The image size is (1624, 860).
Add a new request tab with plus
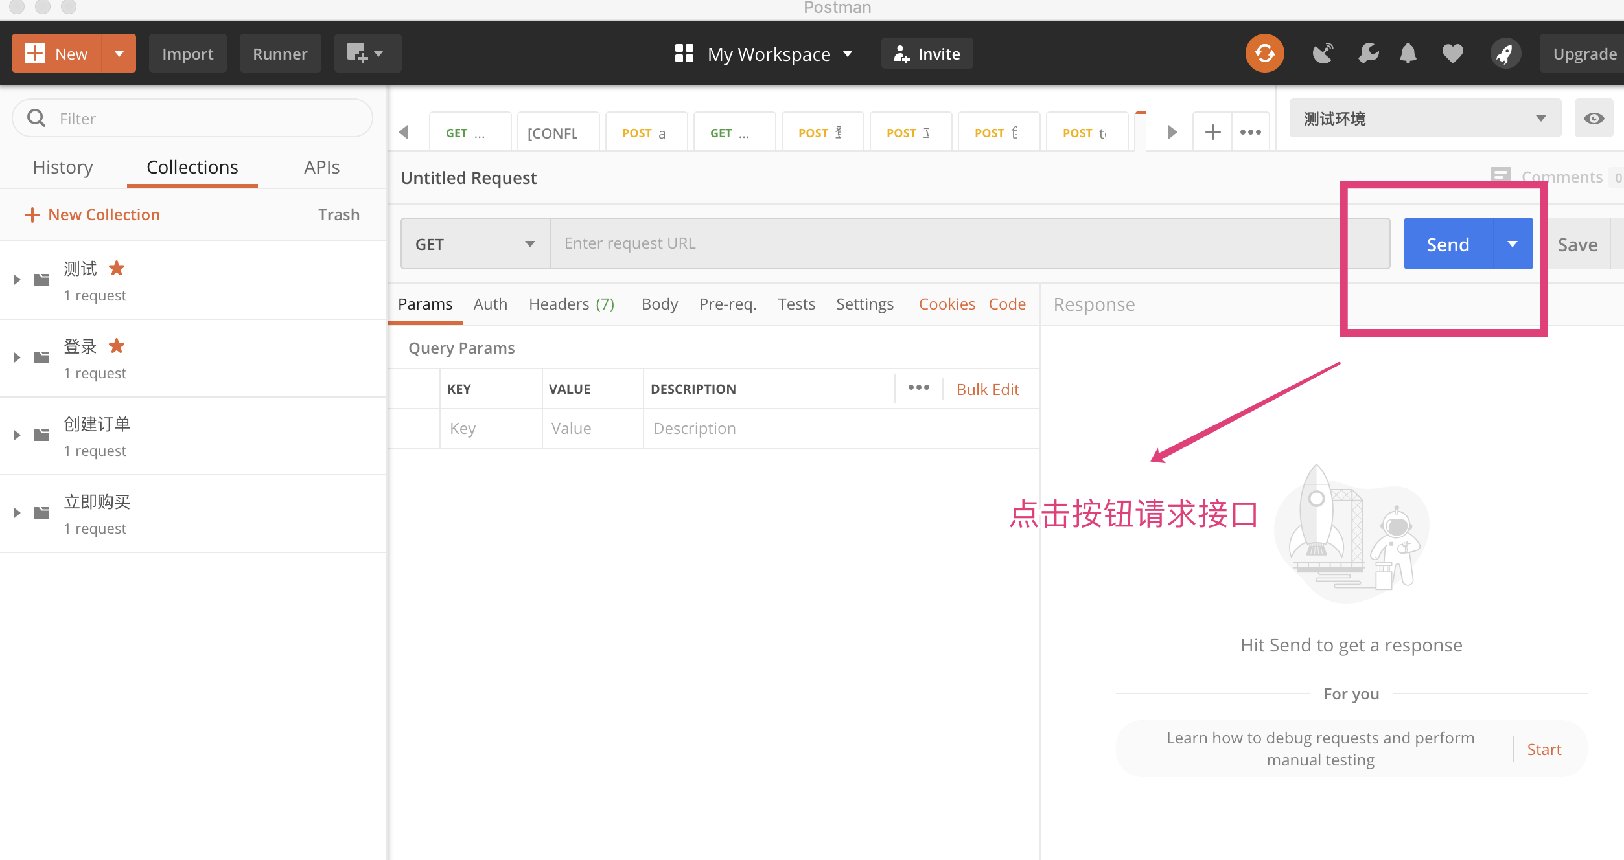(x=1212, y=132)
